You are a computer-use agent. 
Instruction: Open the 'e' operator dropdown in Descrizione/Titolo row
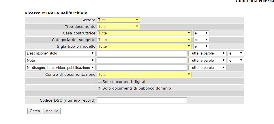236,53
